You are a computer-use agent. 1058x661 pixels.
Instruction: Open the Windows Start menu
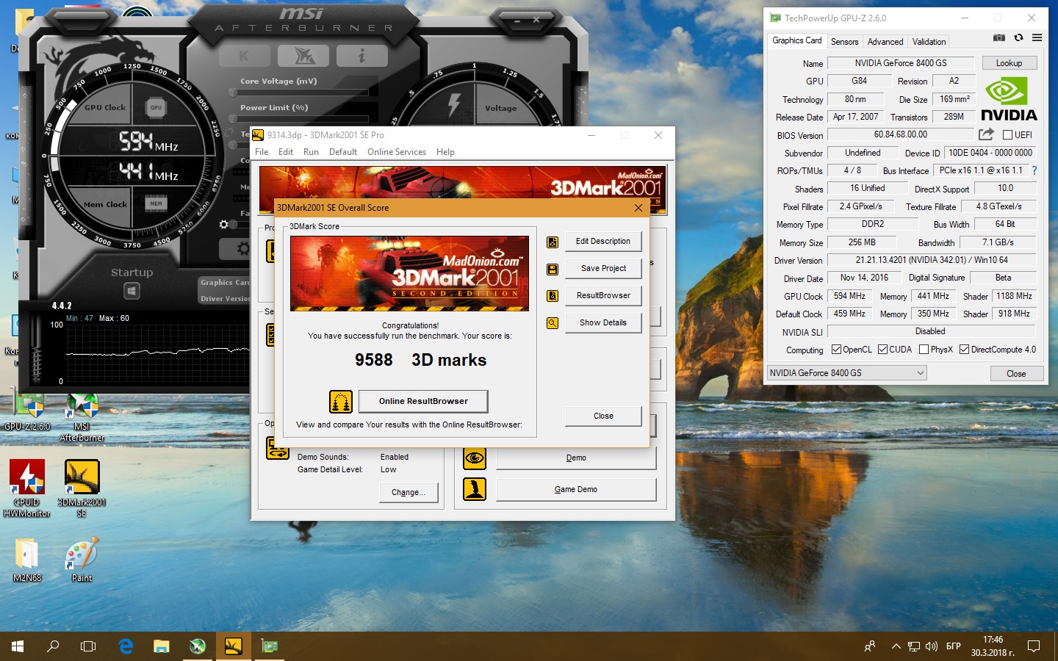click(18, 646)
